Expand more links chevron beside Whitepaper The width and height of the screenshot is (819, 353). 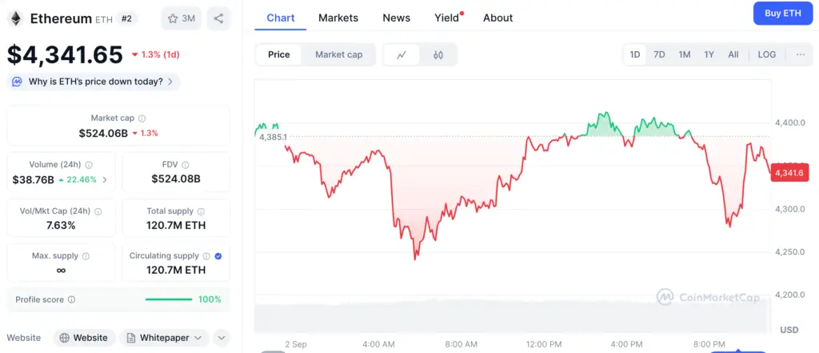[222, 338]
